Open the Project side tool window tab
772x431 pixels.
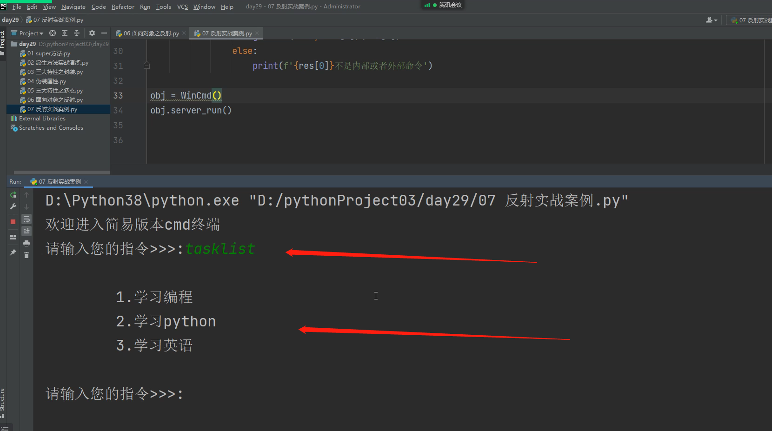3,43
